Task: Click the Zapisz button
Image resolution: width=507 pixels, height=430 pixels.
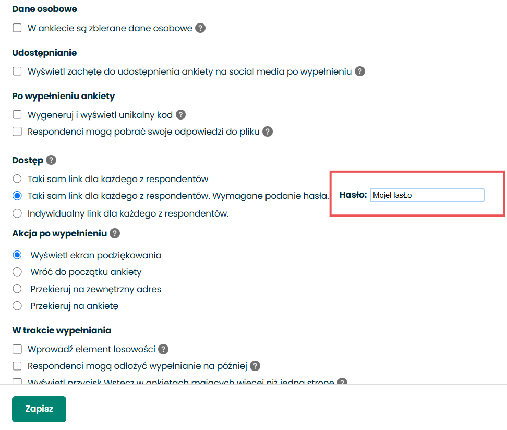Action: click(39, 409)
